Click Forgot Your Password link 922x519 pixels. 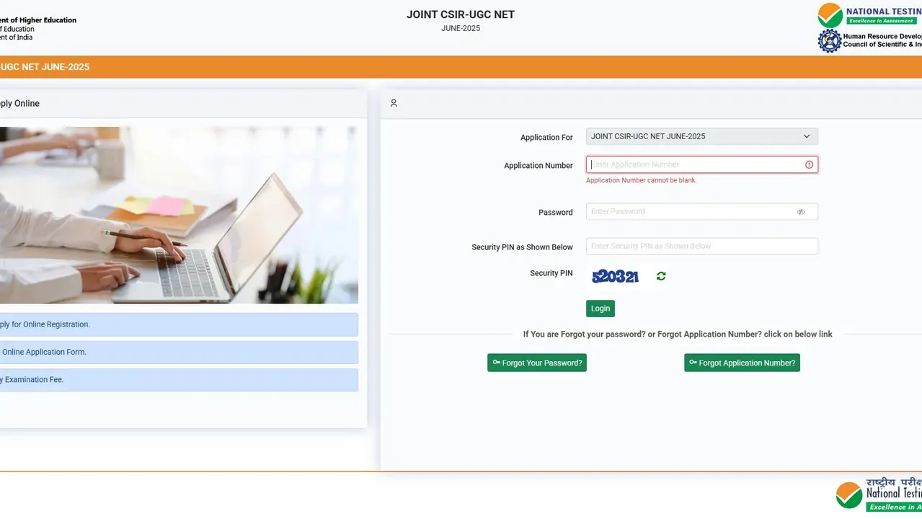pyautogui.click(x=536, y=363)
